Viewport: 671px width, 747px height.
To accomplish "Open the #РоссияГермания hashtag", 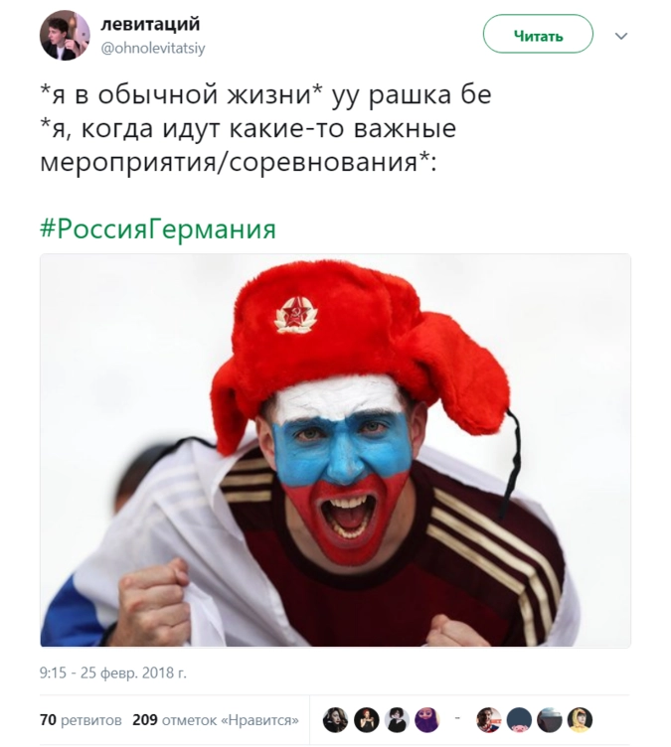I will tap(158, 228).
